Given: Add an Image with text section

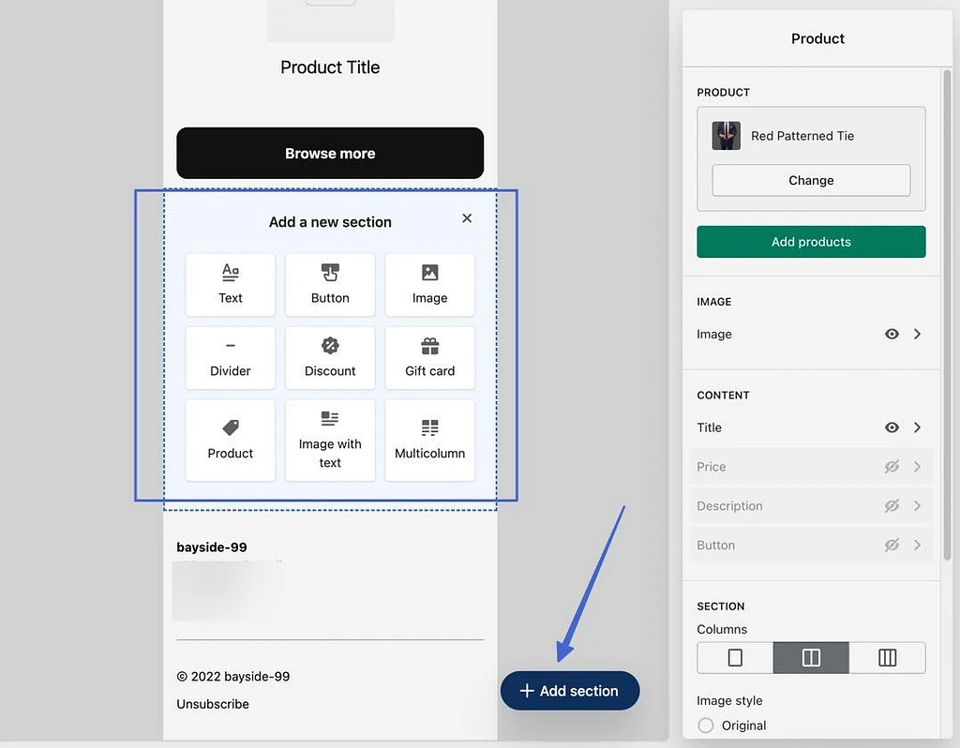Looking at the screenshot, I should click(x=330, y=441).
